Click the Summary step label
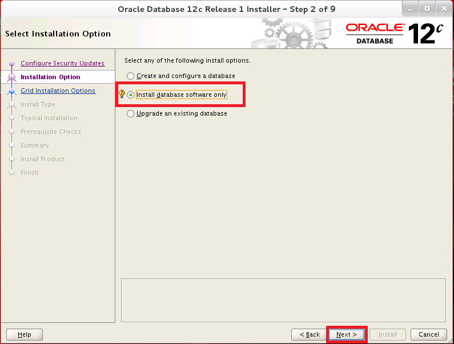This screenshot has width=454, height=344. click(x=34, y=145)
